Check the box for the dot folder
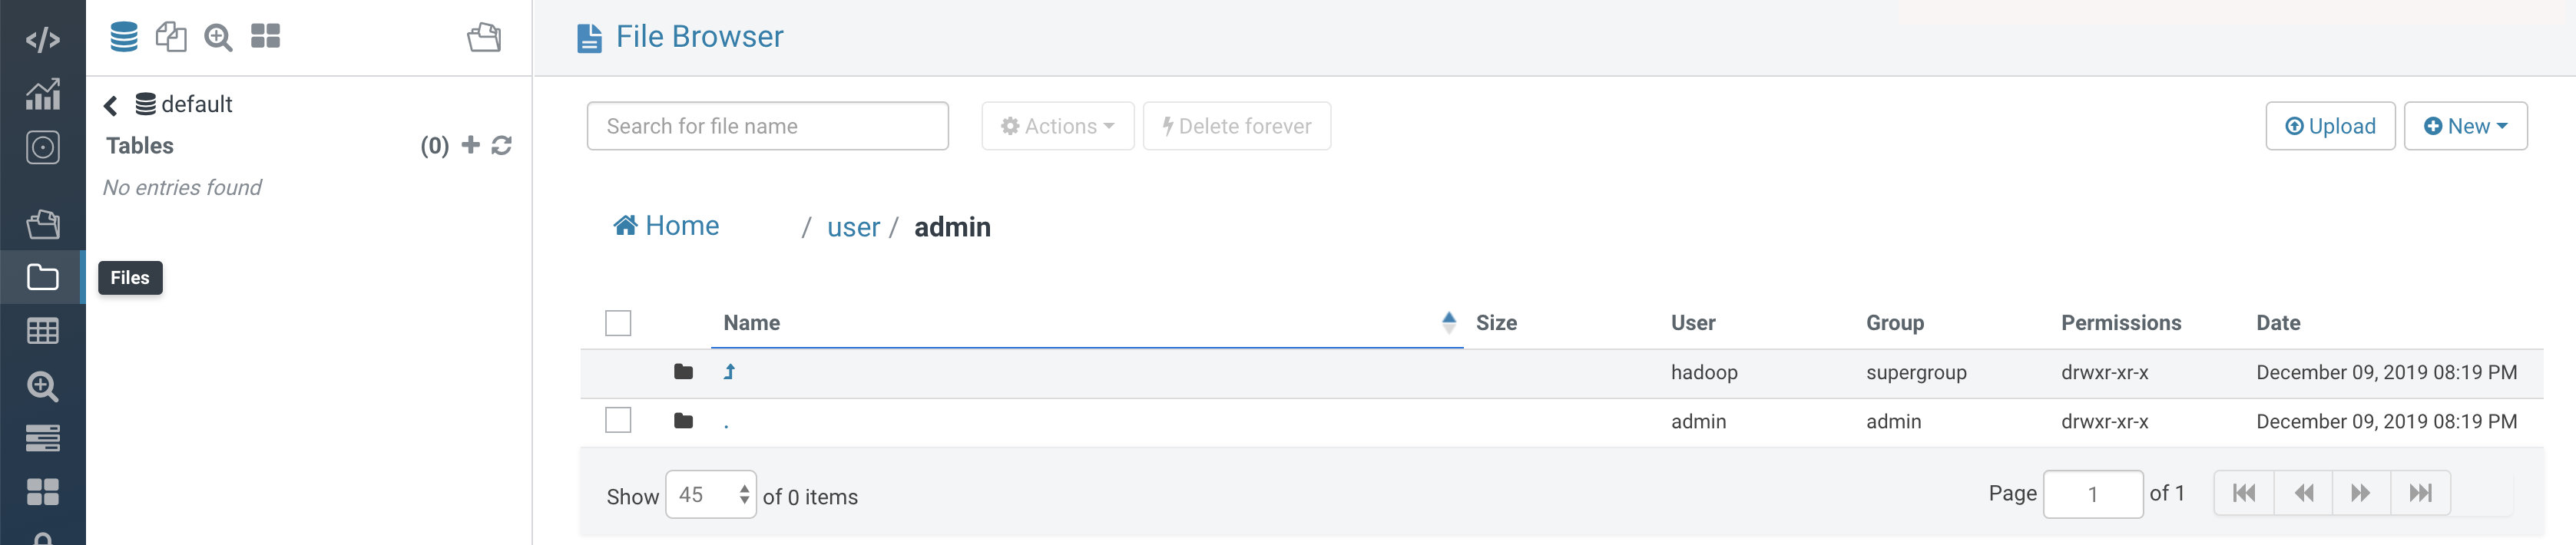The width and height of the screenshot is (2576, 545). point(618,420)
